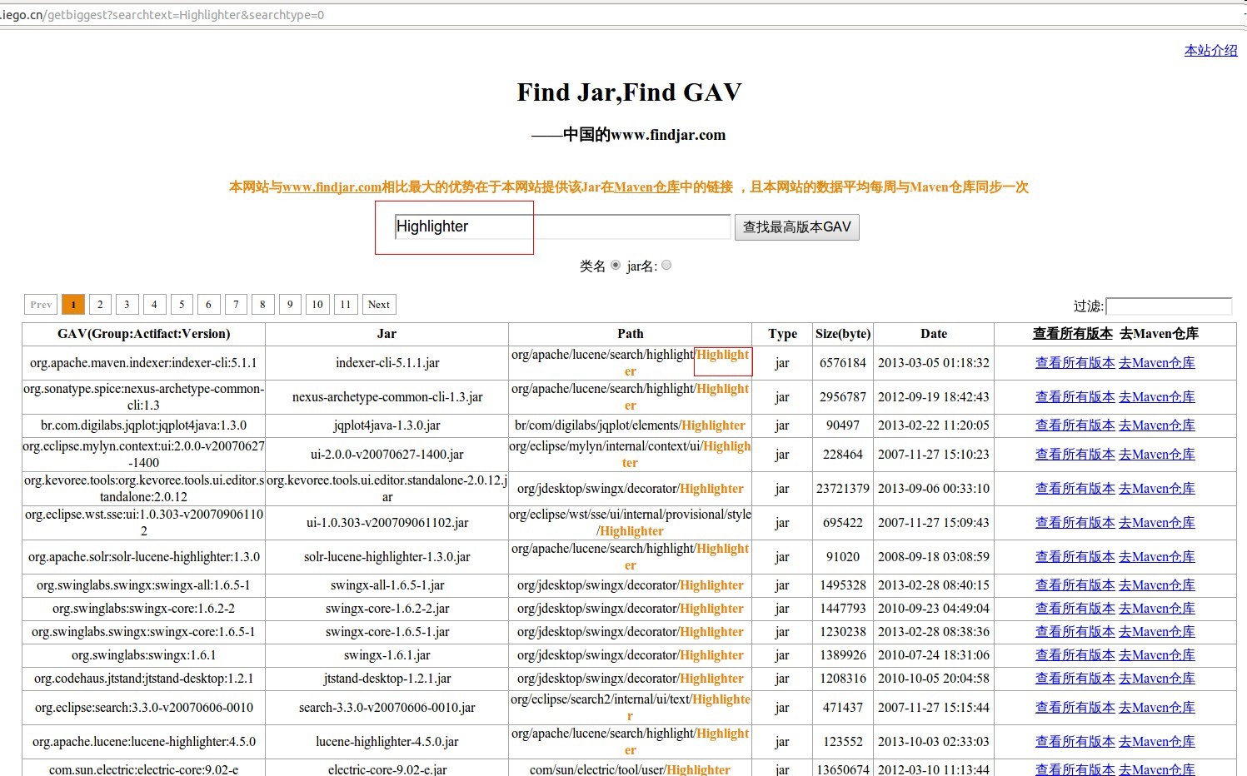
Task: Select the 类名 search type radio button
Action: pos(615,264)
